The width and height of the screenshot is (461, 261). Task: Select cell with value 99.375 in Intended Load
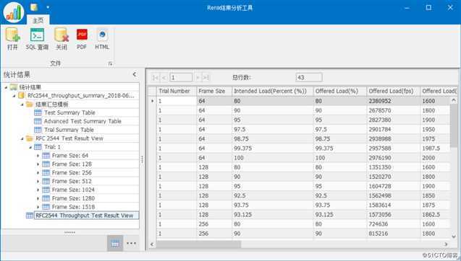(273, 149)
